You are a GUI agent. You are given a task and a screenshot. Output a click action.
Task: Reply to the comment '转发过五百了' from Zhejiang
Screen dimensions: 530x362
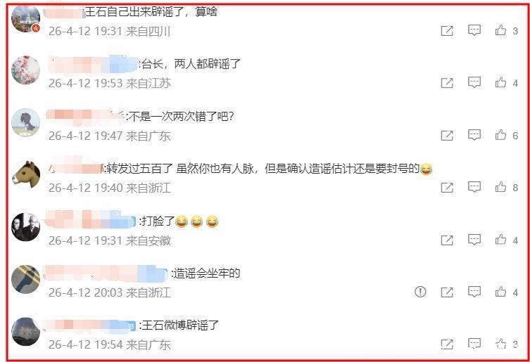click(474, 187)
